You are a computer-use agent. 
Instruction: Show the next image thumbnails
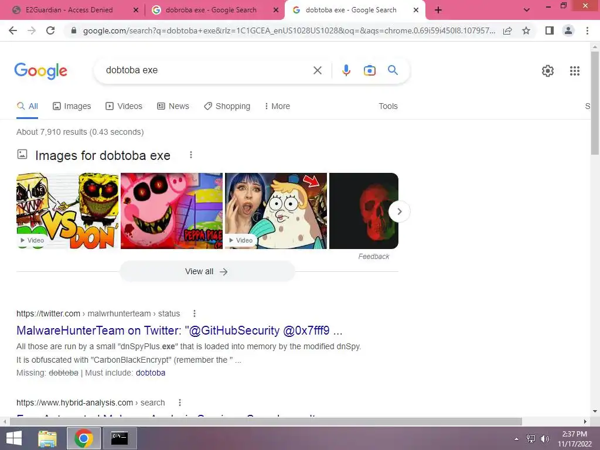(399, 211)
